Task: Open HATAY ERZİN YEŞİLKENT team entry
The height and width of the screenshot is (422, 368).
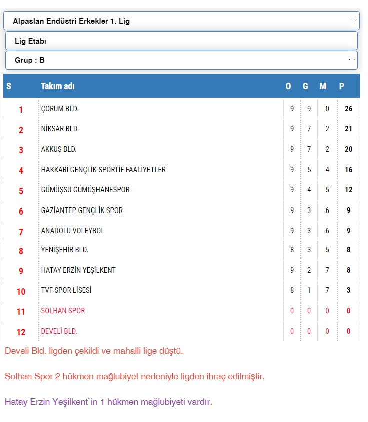Action: pyautogui.click(x=78, y=270)
